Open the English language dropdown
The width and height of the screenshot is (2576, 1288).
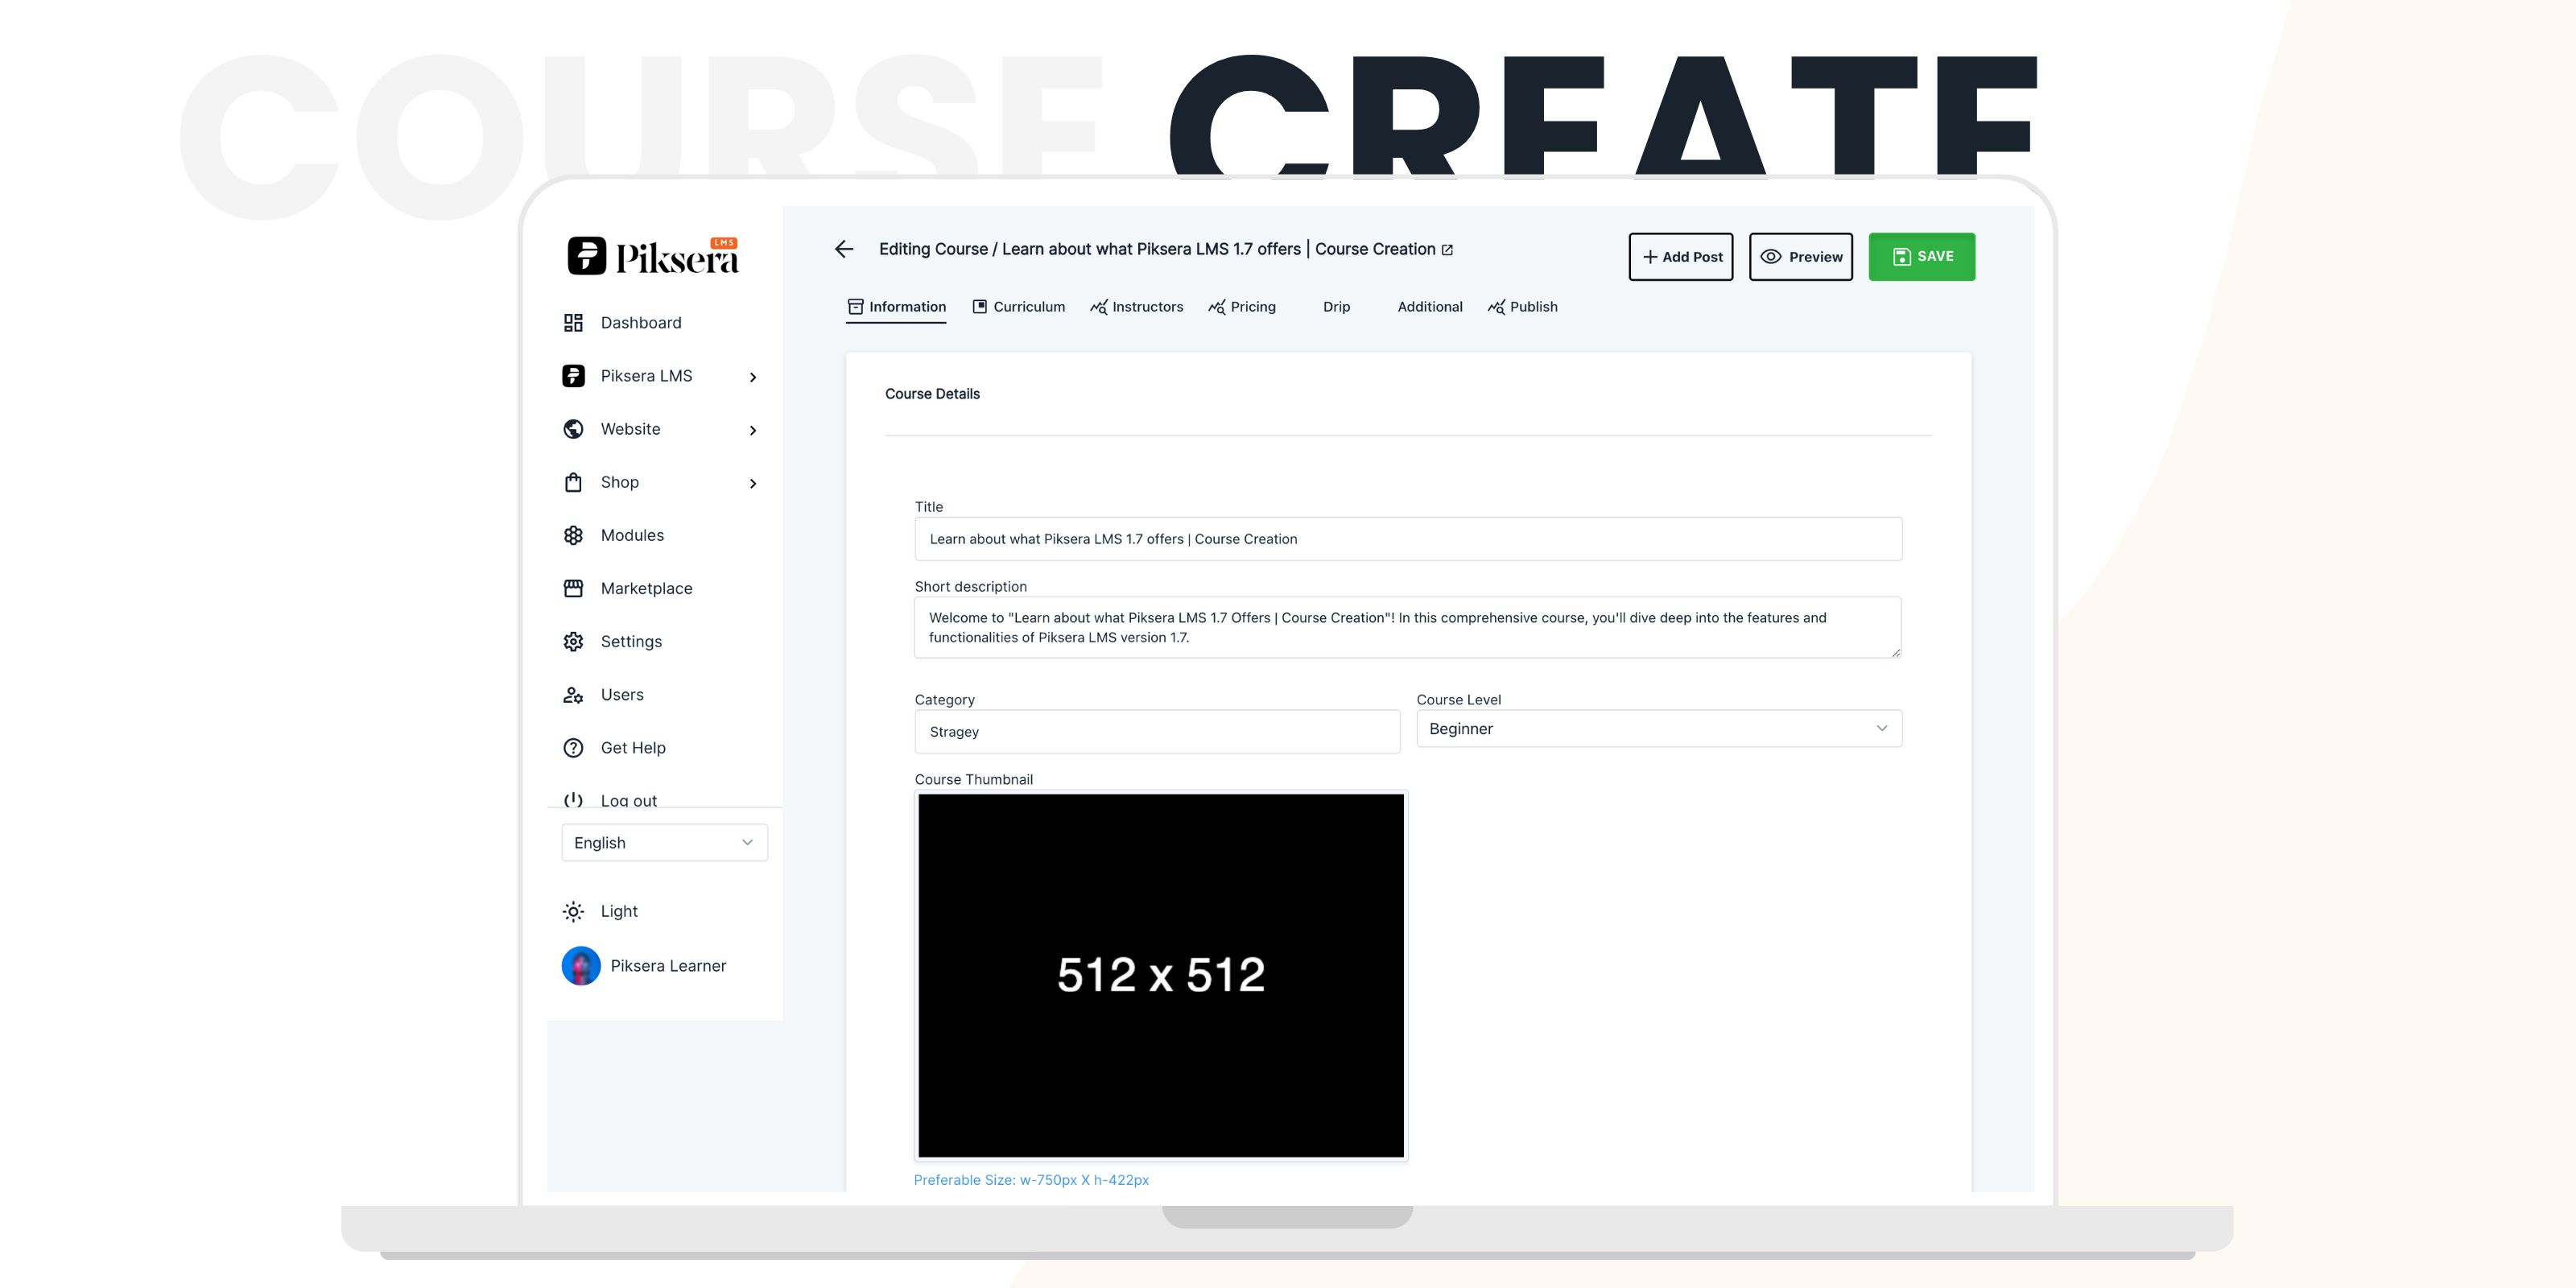(x=664, y=843)
